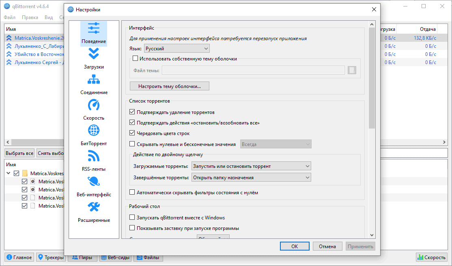Viewport: 452px width, 266px height.
Task: Click the seeding icon of Убийство в Восточном torrent
Action: tap(9, 54)
